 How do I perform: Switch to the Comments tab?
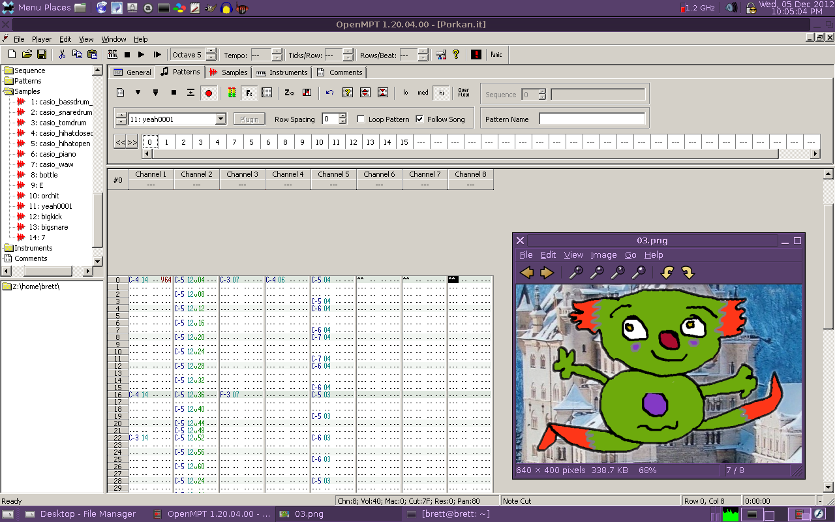tap(339, 72)
